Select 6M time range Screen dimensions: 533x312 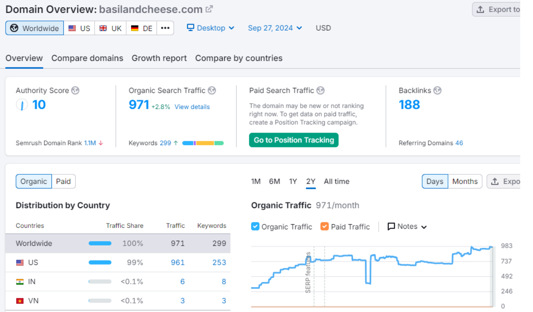click(274, 181)
